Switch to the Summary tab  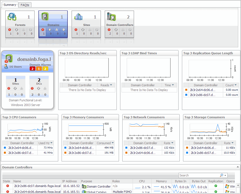(10, 5)
